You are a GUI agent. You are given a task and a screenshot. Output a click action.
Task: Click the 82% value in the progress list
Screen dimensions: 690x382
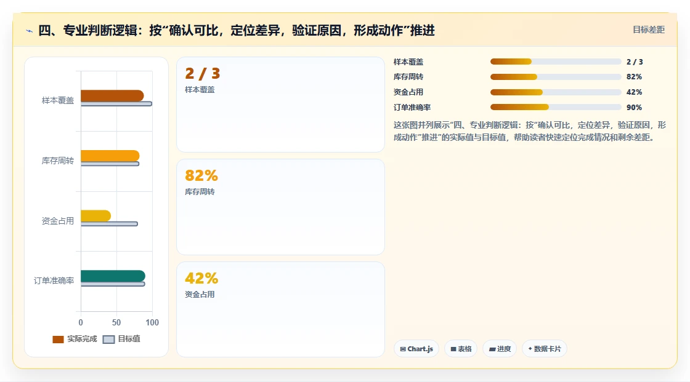click(634, 77)
